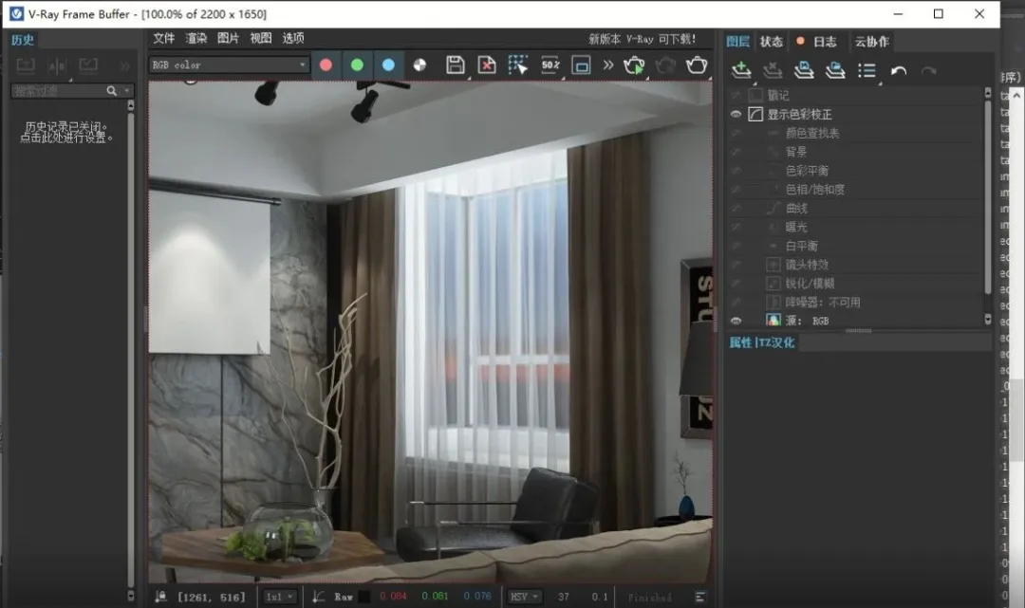
Task: Open the 图片 menu
Action: [228, 38]
